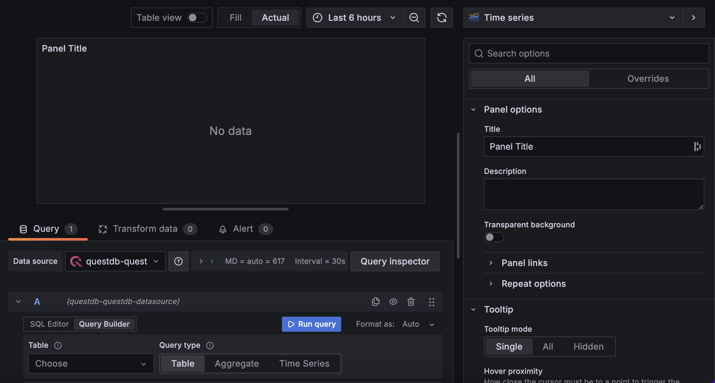The height and width of the screenshot is (383, 715).
Task: Switch to SQL Editor mode
Action: [x=49, y=324]
